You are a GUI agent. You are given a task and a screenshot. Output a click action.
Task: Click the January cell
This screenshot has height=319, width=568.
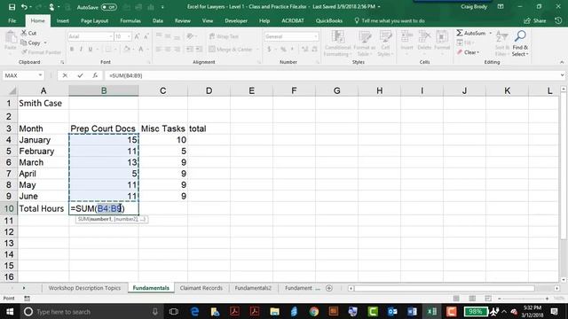[43, 140]
